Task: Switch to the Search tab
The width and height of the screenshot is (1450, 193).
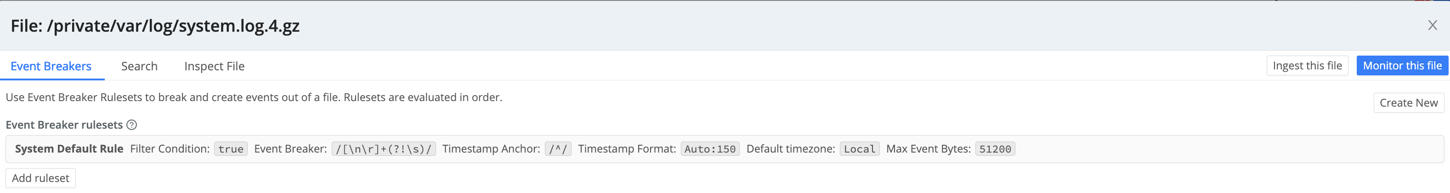Action: [139, 66]
